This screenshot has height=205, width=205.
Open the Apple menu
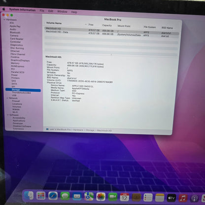click(3, 9)
